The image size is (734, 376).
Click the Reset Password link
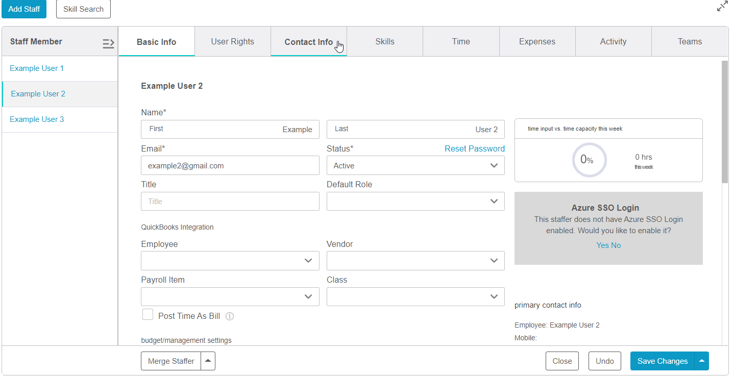click(474, 148)
